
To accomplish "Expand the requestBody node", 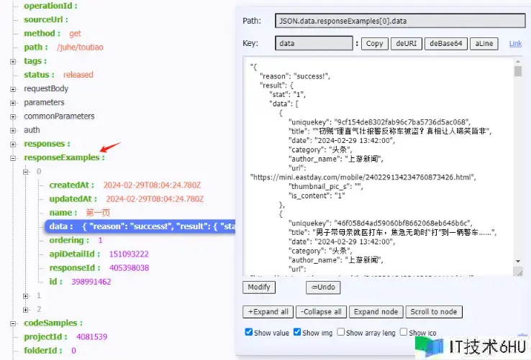I will click(13, 89).
